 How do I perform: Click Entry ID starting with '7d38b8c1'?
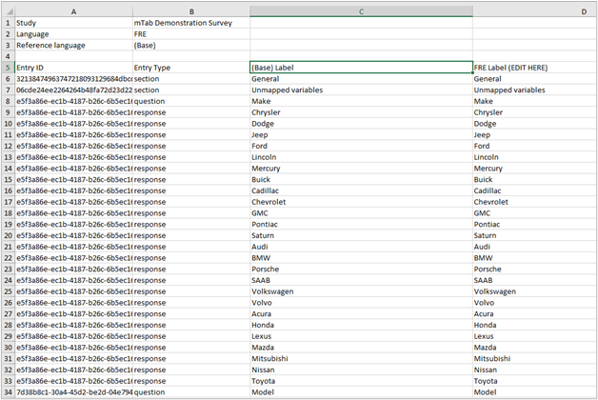pyautogui.click(x=74, y=392)
